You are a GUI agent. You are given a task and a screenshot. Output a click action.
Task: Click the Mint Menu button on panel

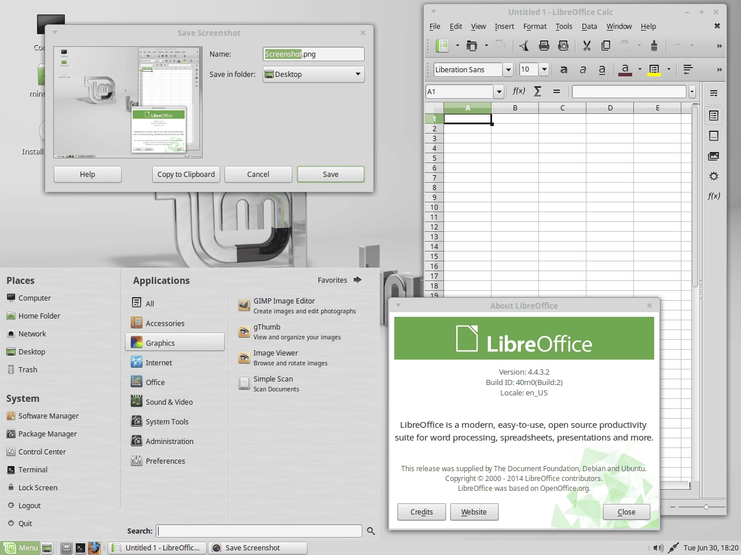click(20, 547)
